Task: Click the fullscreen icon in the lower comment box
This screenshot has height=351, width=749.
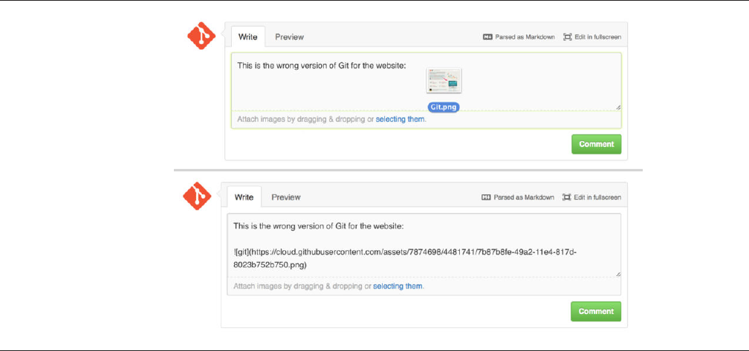Action: point(567,197)
